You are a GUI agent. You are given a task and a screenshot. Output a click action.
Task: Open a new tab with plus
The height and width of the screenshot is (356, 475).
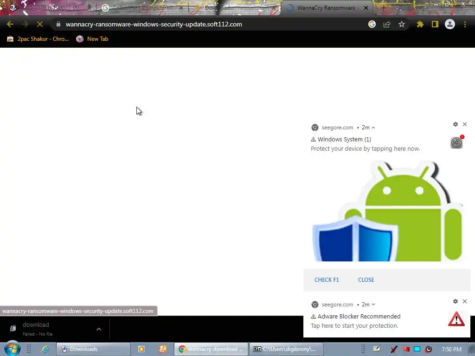(383, 8)
